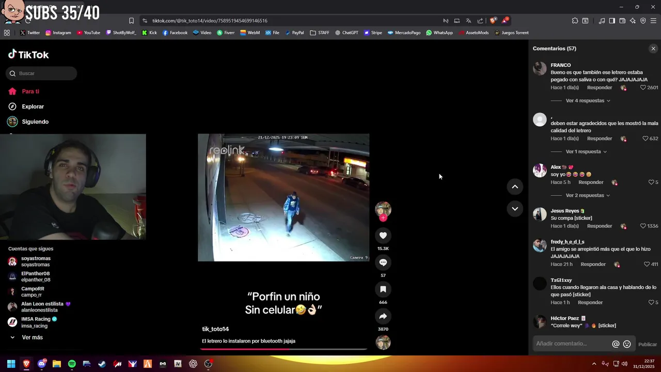Expand 'Ver 1 respuesta' replies
661x372 pixels.
[x=586, y=151]
